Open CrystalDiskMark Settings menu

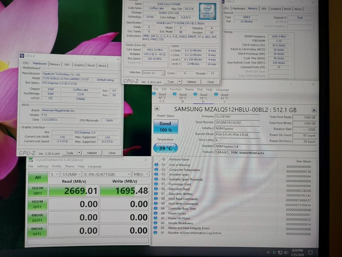tap(43, 166)
